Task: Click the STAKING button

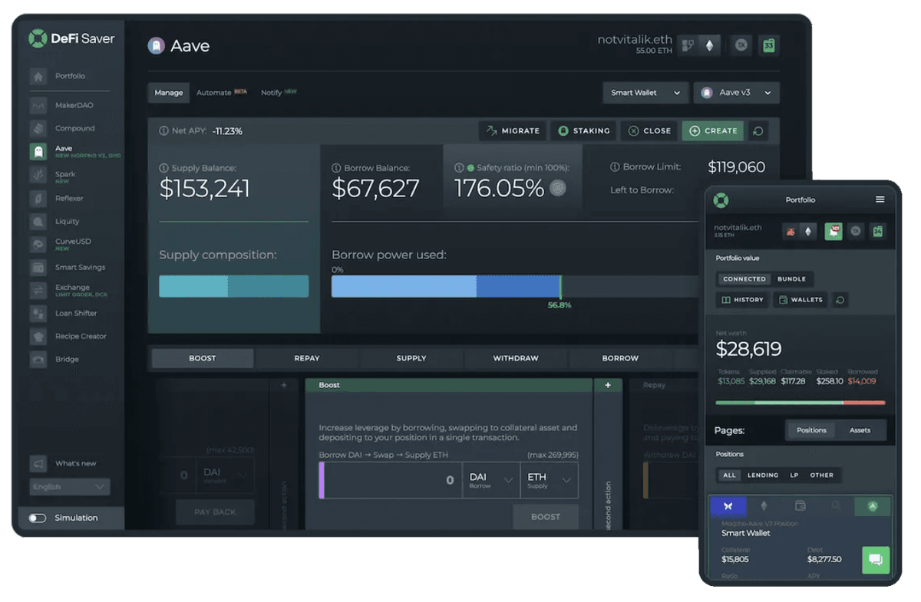Action: point(584,131)
